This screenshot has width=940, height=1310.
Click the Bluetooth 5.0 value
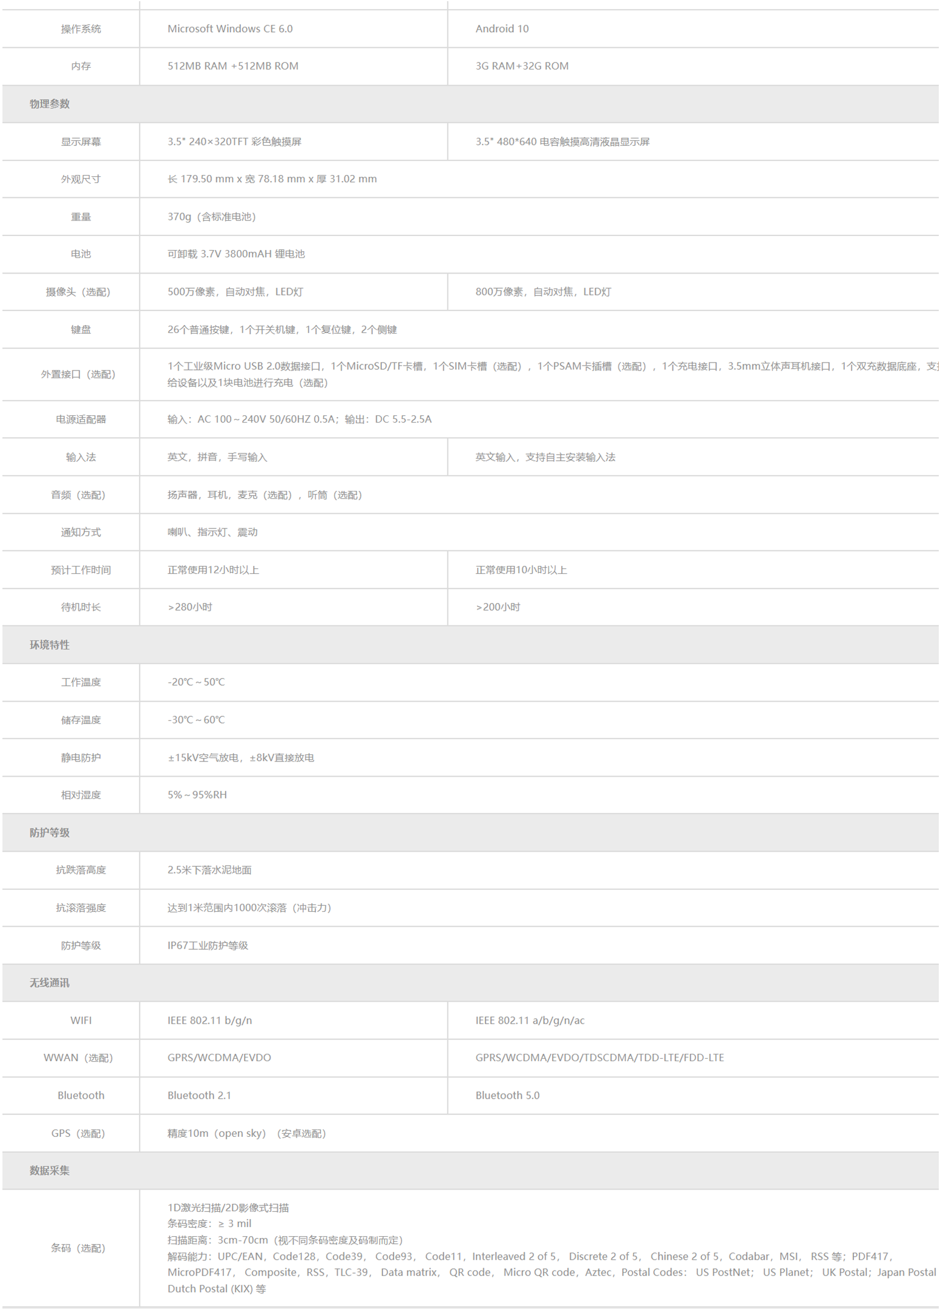[x=507, y=1096]
